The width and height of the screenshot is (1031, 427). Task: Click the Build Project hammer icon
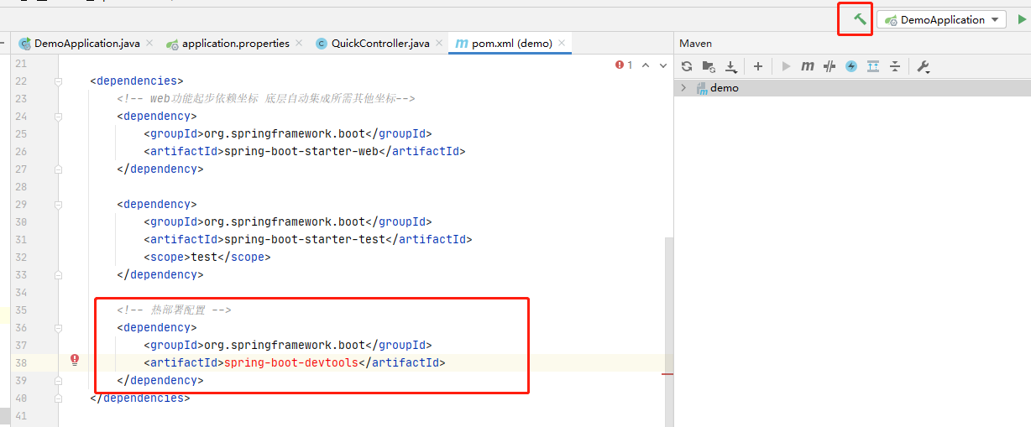point(860,18)
